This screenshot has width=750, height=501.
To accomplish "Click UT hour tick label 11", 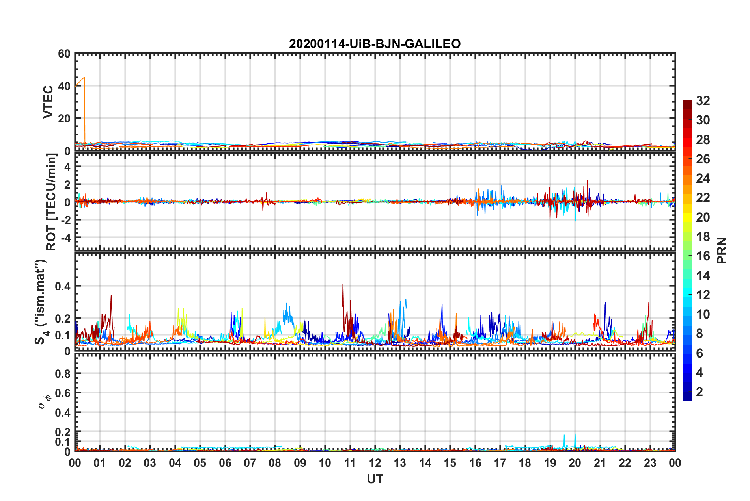I will [x=350, y=463].
